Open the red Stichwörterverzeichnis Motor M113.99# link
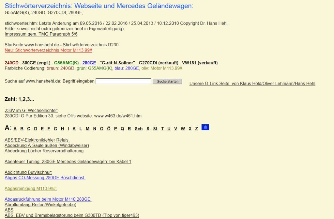This screenshot has height=219, width=334. click(48, 50)
